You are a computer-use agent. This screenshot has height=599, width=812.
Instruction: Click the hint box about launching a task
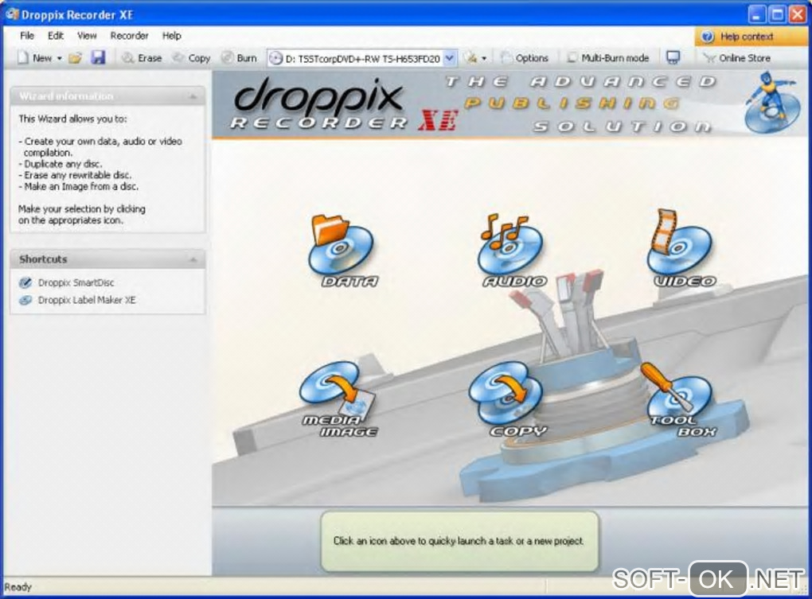(x=459, y=541)
